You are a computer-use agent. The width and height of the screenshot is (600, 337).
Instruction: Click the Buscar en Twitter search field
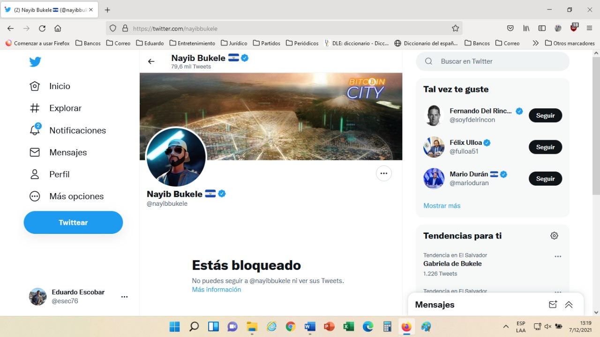(492, 61)
